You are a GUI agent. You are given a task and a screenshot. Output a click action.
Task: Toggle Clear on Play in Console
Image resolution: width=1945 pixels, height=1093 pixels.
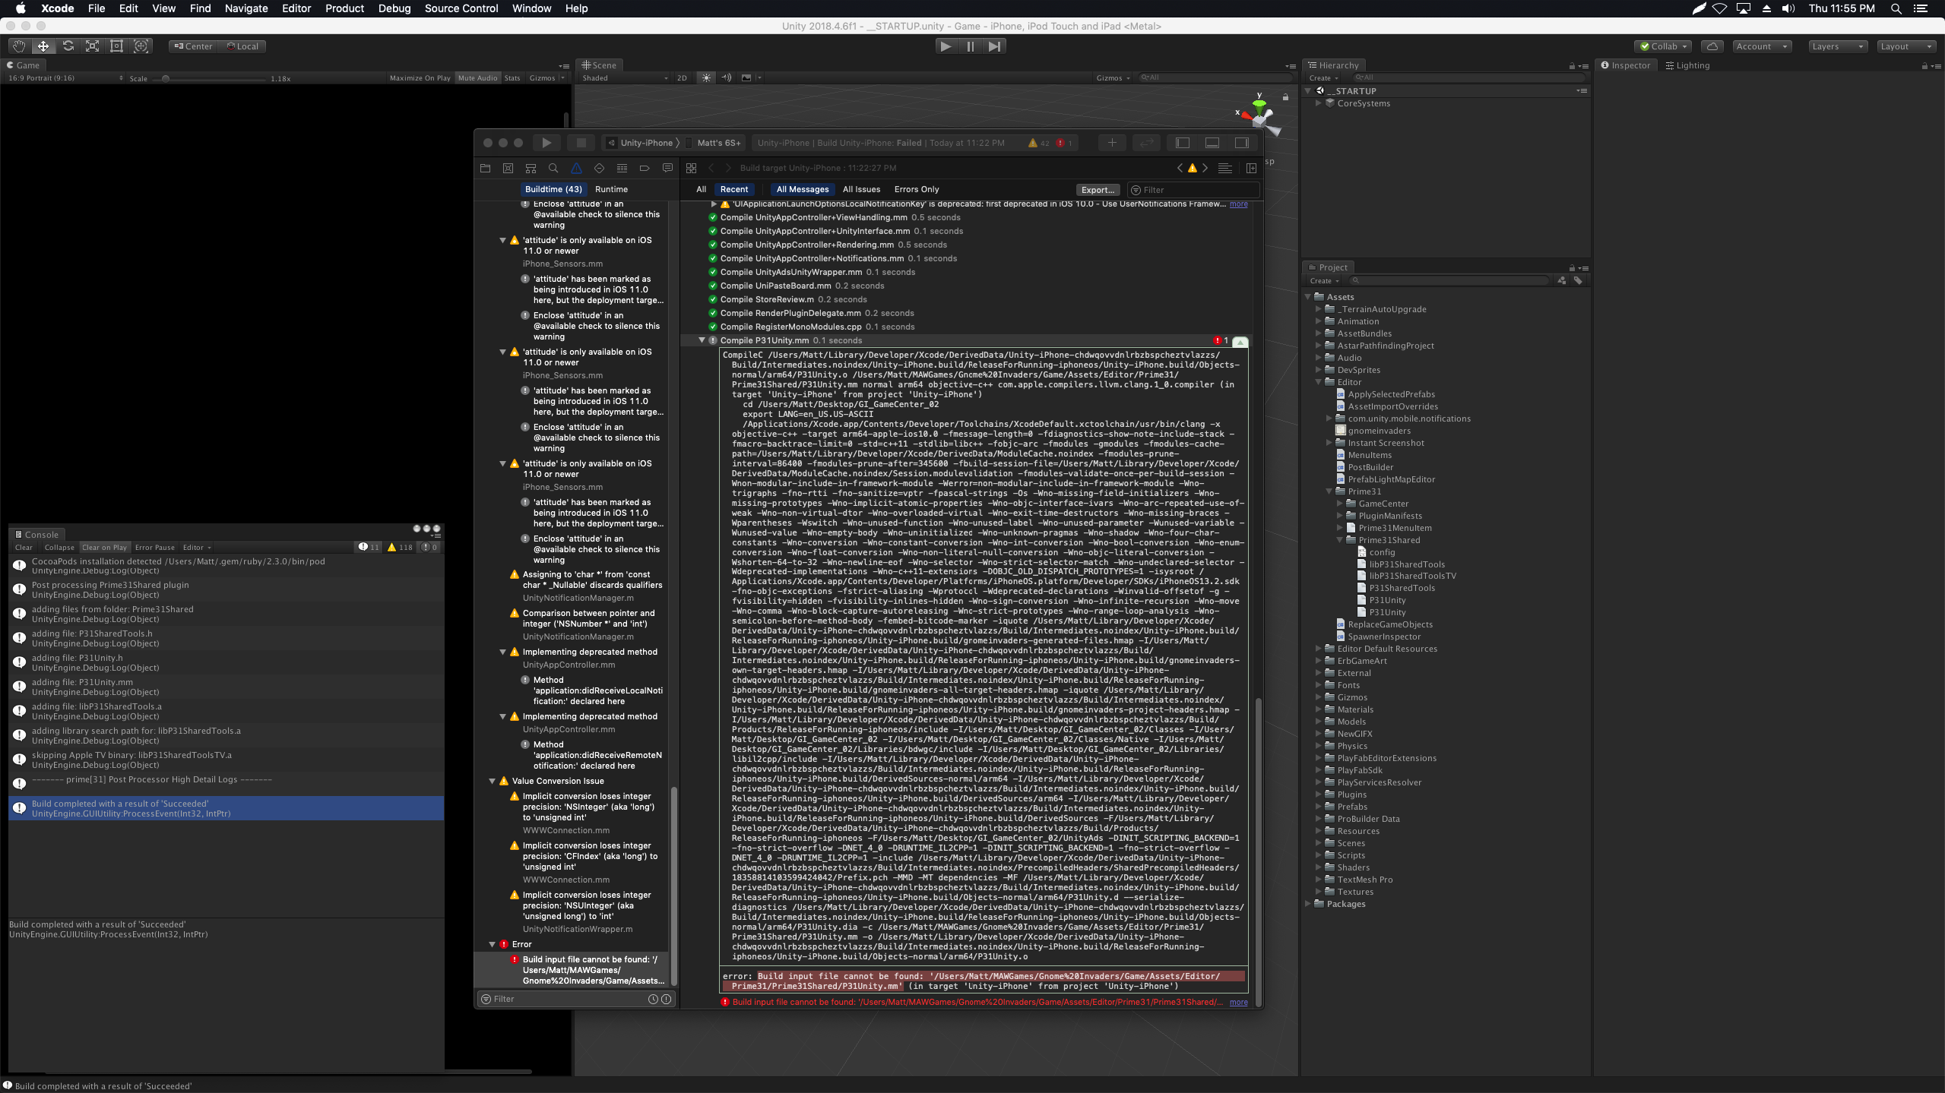(104, 547)
